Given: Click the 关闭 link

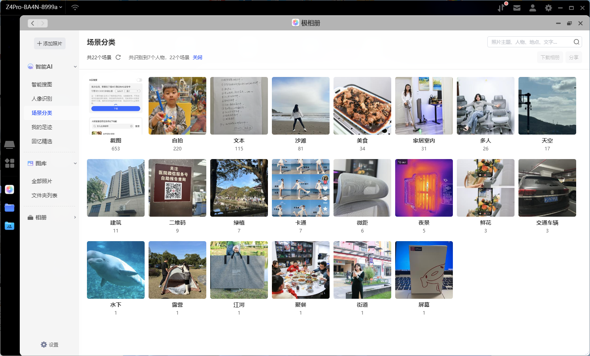Looking at the screenshot, I should tap(197, 58).
